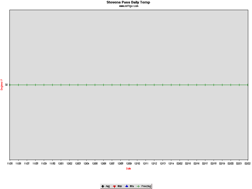The width and height of the screenshot is (252, 189).
Task: Select the Min legend label
Action: pos(132,186)
